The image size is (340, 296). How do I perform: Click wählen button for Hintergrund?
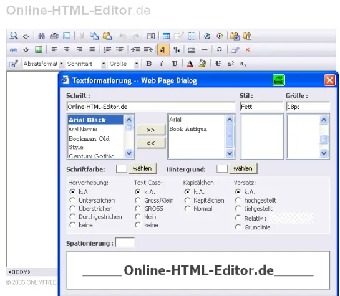click(x=243, y=168)
